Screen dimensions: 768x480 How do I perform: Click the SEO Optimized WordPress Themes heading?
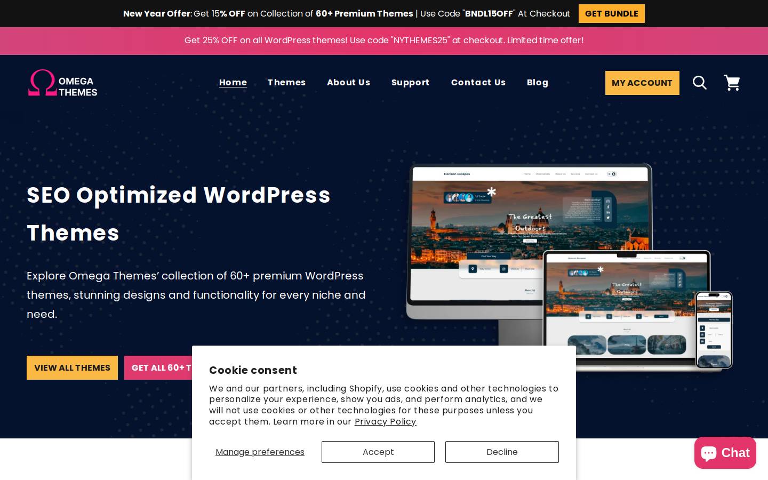click(179, 214)
